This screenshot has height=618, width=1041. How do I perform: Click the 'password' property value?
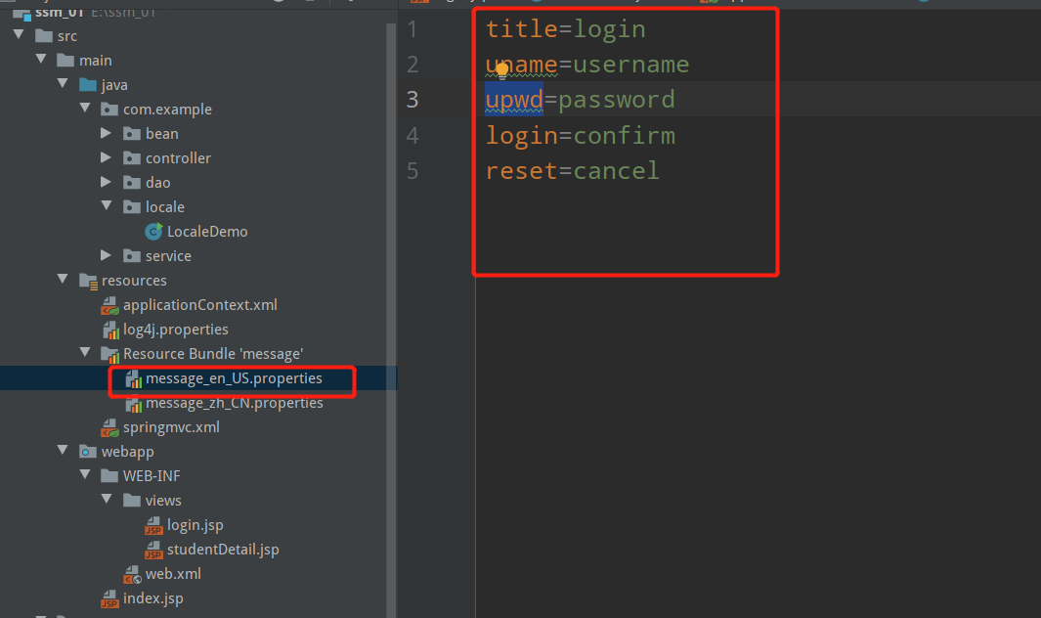coord(617,100)
